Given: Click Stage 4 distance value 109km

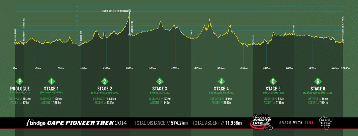Looking at the screenshot, I should pyautogui.click(x=229, y=99).
